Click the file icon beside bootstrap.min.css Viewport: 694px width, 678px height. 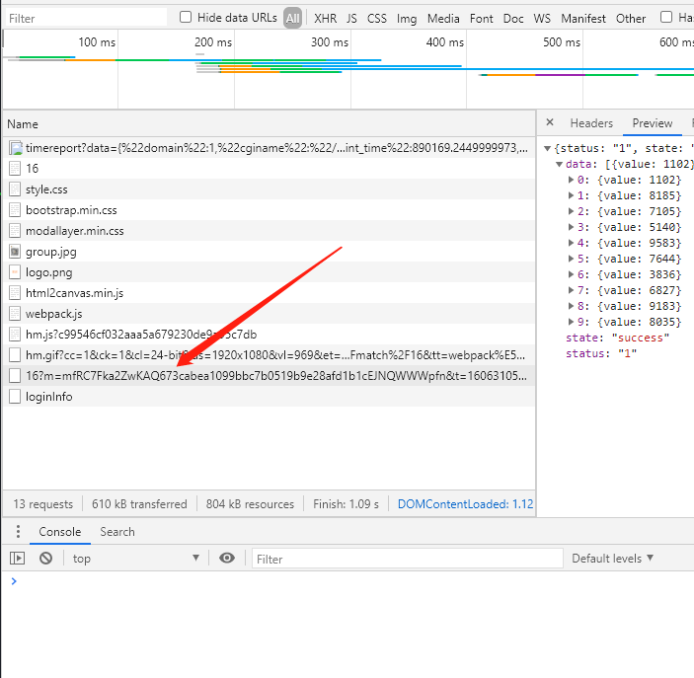[x=15, y=210]
